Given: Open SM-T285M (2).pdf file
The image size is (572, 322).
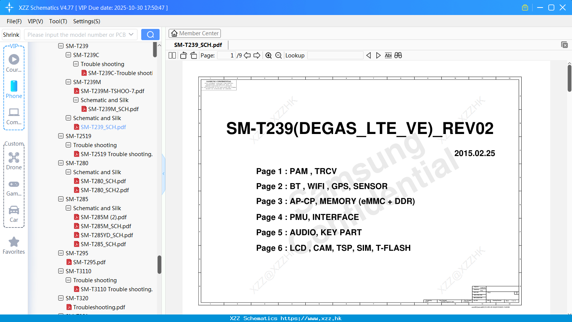Looking at the screenshot, I should click(x=104, y=217).
